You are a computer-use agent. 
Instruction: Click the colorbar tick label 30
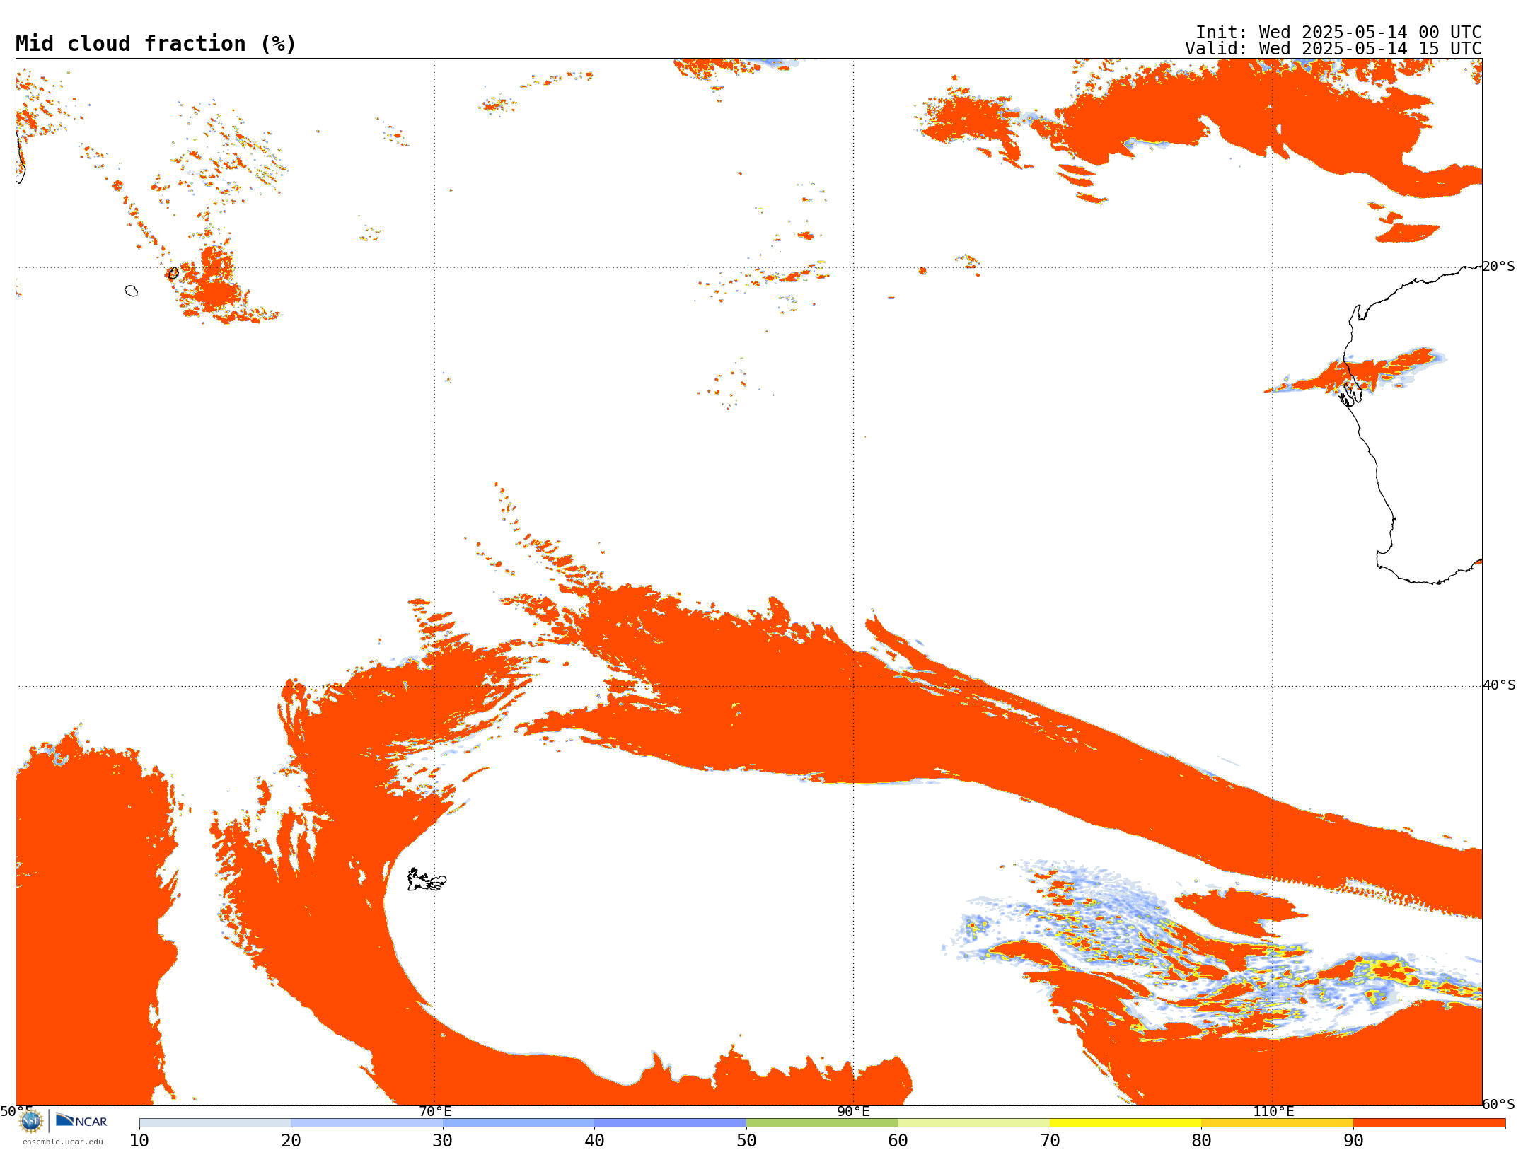point(443,1141)
